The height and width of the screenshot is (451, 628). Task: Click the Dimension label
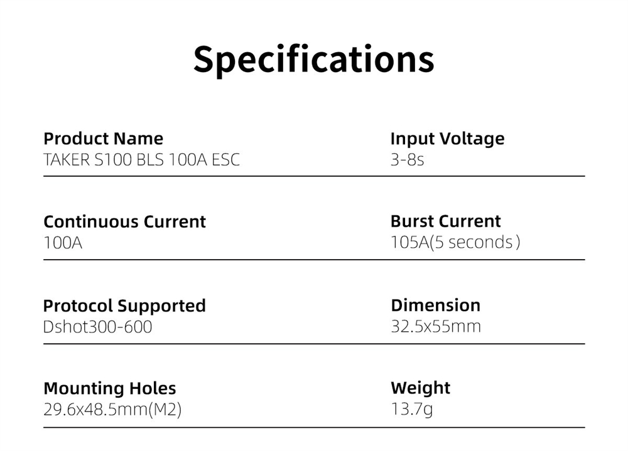(x=435, y=305)
